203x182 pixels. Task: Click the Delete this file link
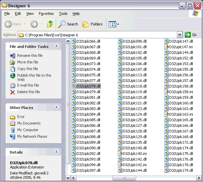click(x=28, y=92)
